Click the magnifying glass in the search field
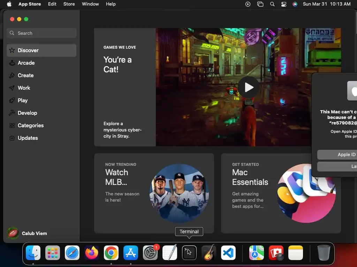The image size is (357, 267). (12, 33)
